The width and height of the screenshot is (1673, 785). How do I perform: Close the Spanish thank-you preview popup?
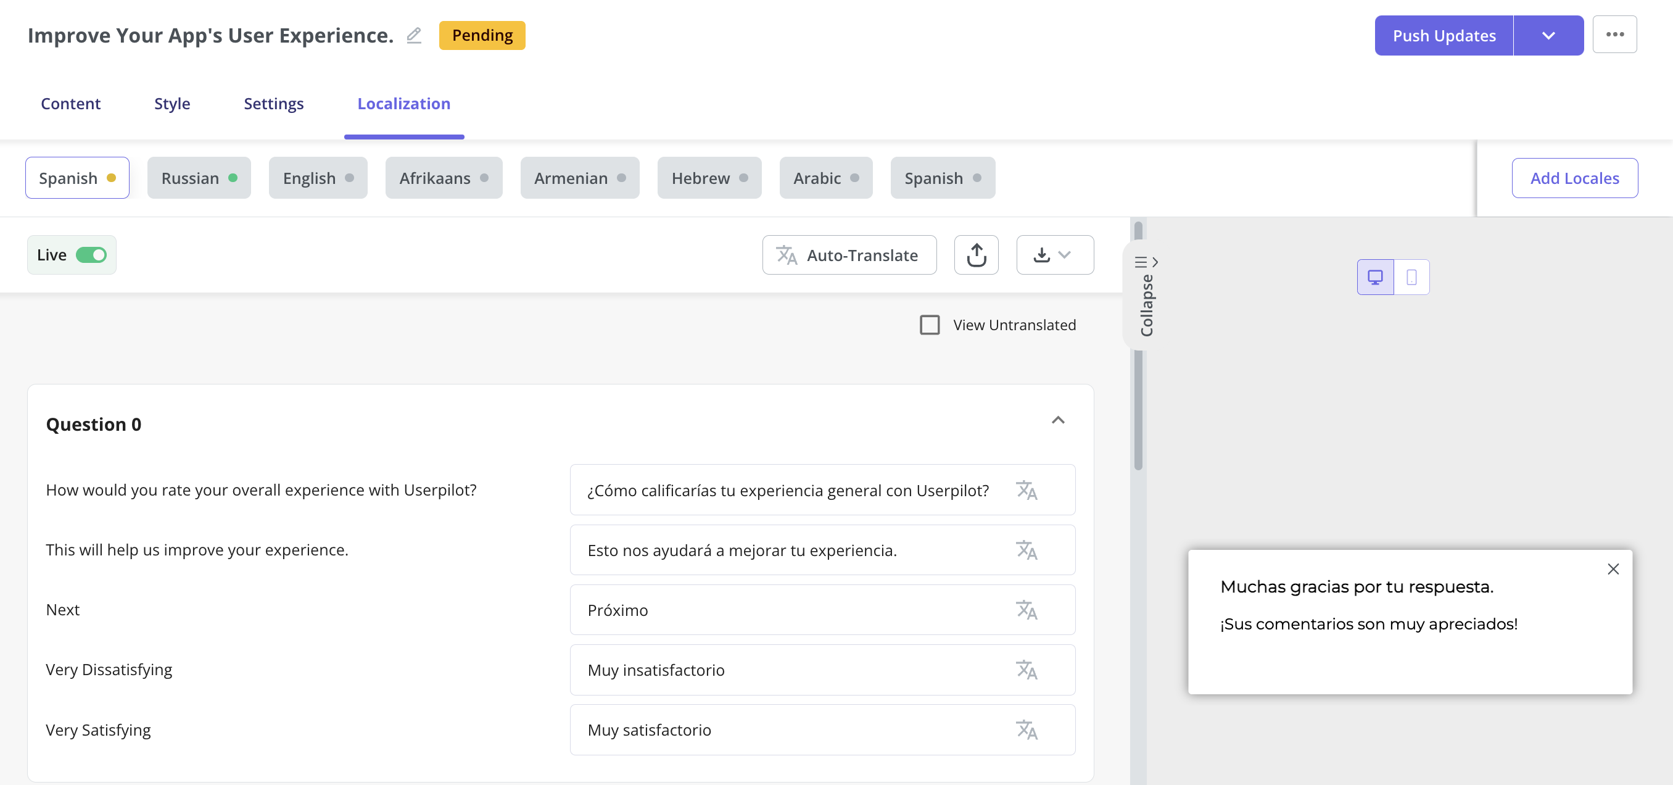point(1613,569)
